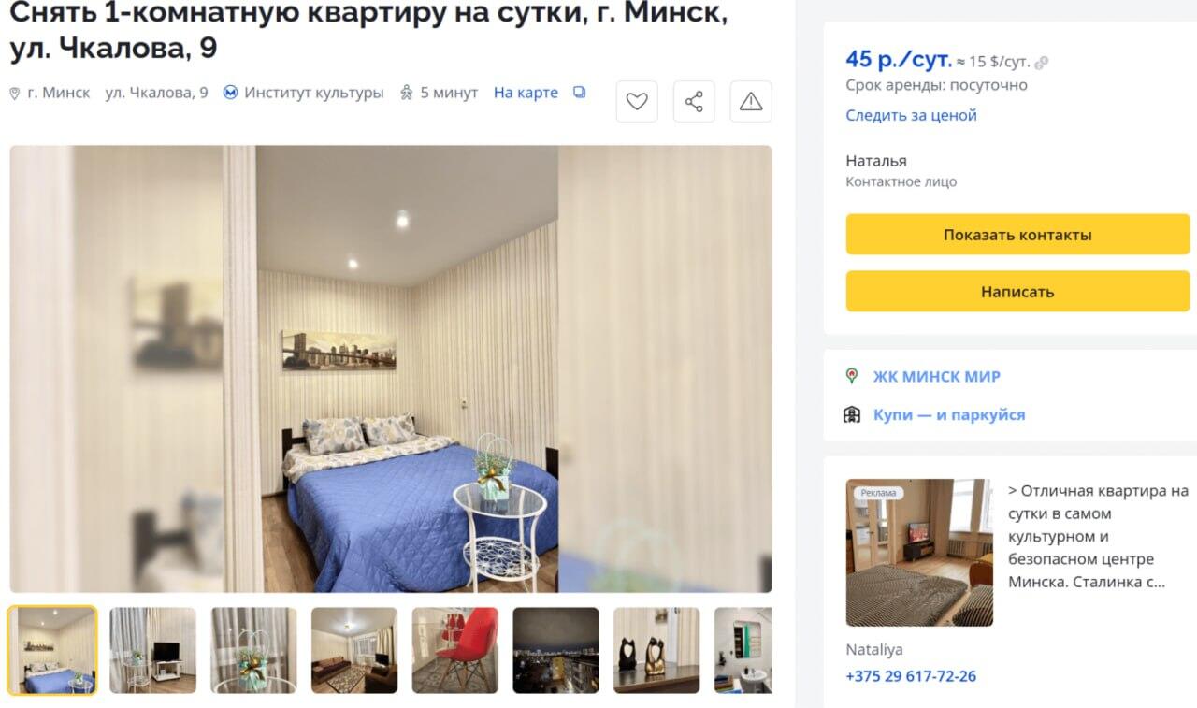Show contacts with Показать контакты button

click(1017, 235)
